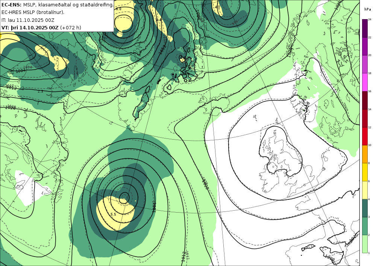Click the legend tick label '1'
Screen dimensions: 376x266
(369, 253)
